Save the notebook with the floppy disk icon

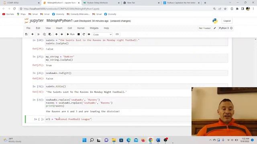[26, 34]
